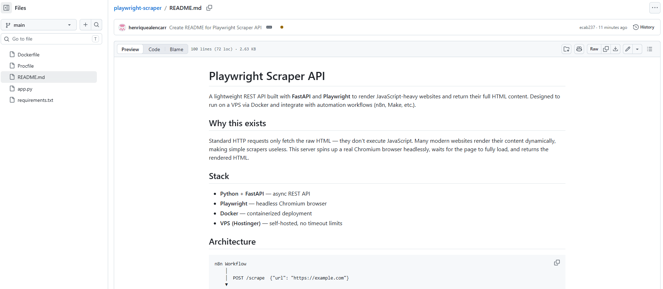The height and width of the screenshot is (289, 663).
Task: Click the 'n8n Workflow' code line
Action: coord(230,264)
